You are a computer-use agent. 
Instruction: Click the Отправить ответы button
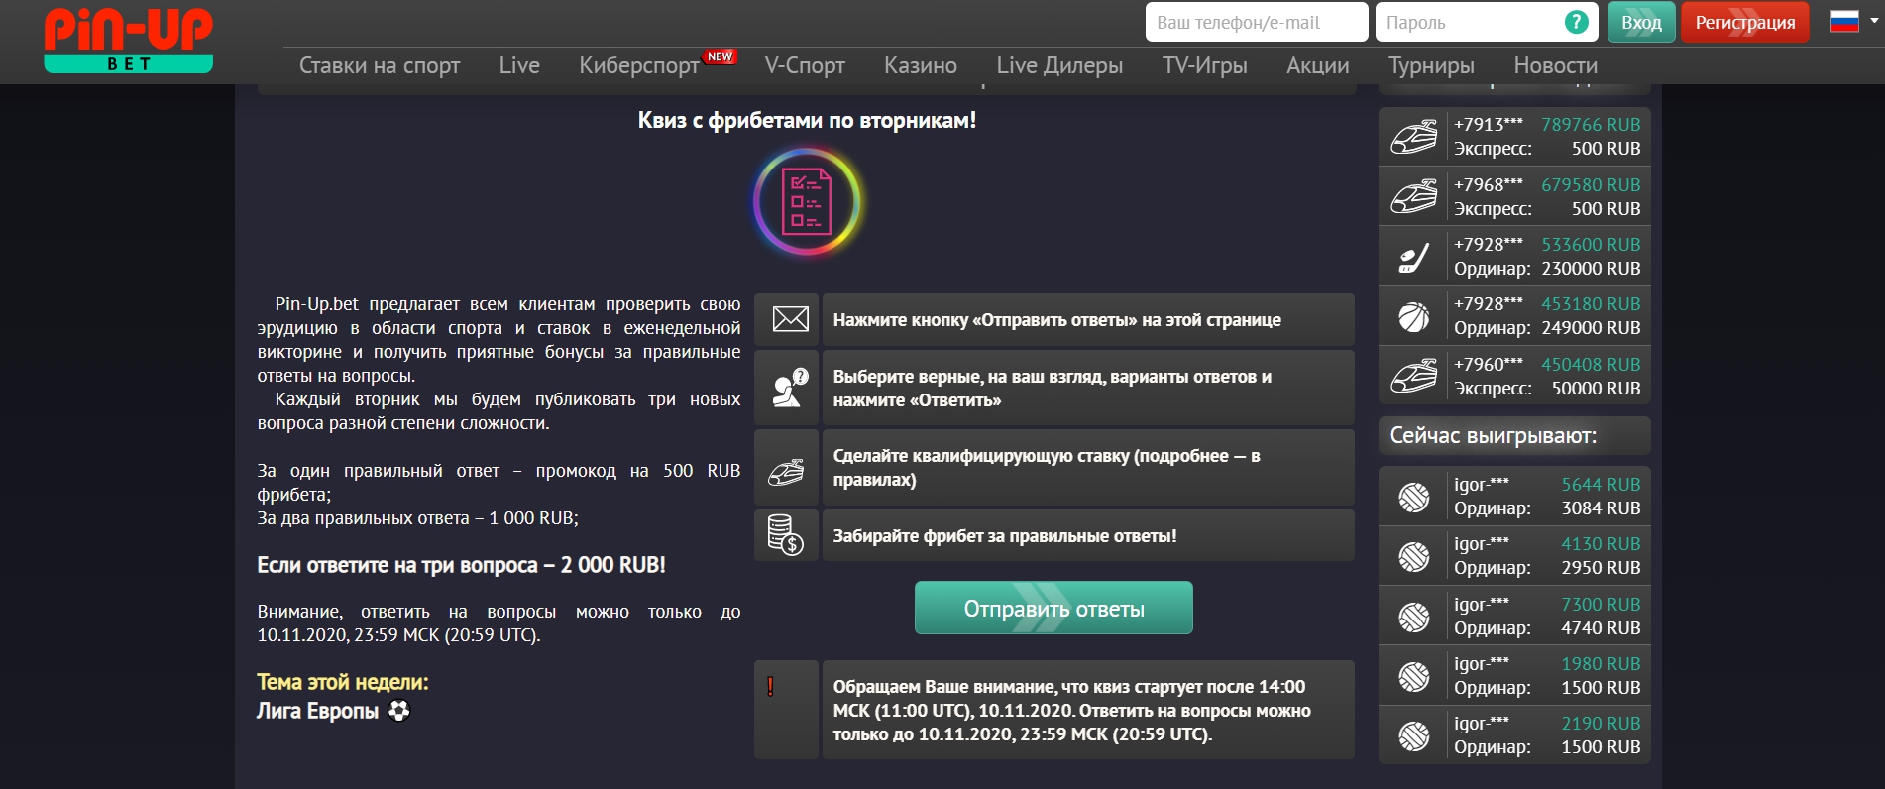coord(1053,608)
